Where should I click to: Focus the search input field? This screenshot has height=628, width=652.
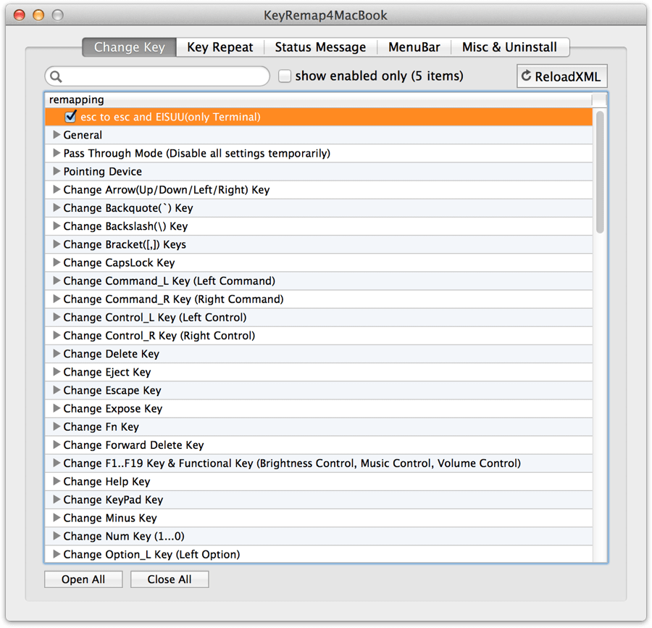157,76
